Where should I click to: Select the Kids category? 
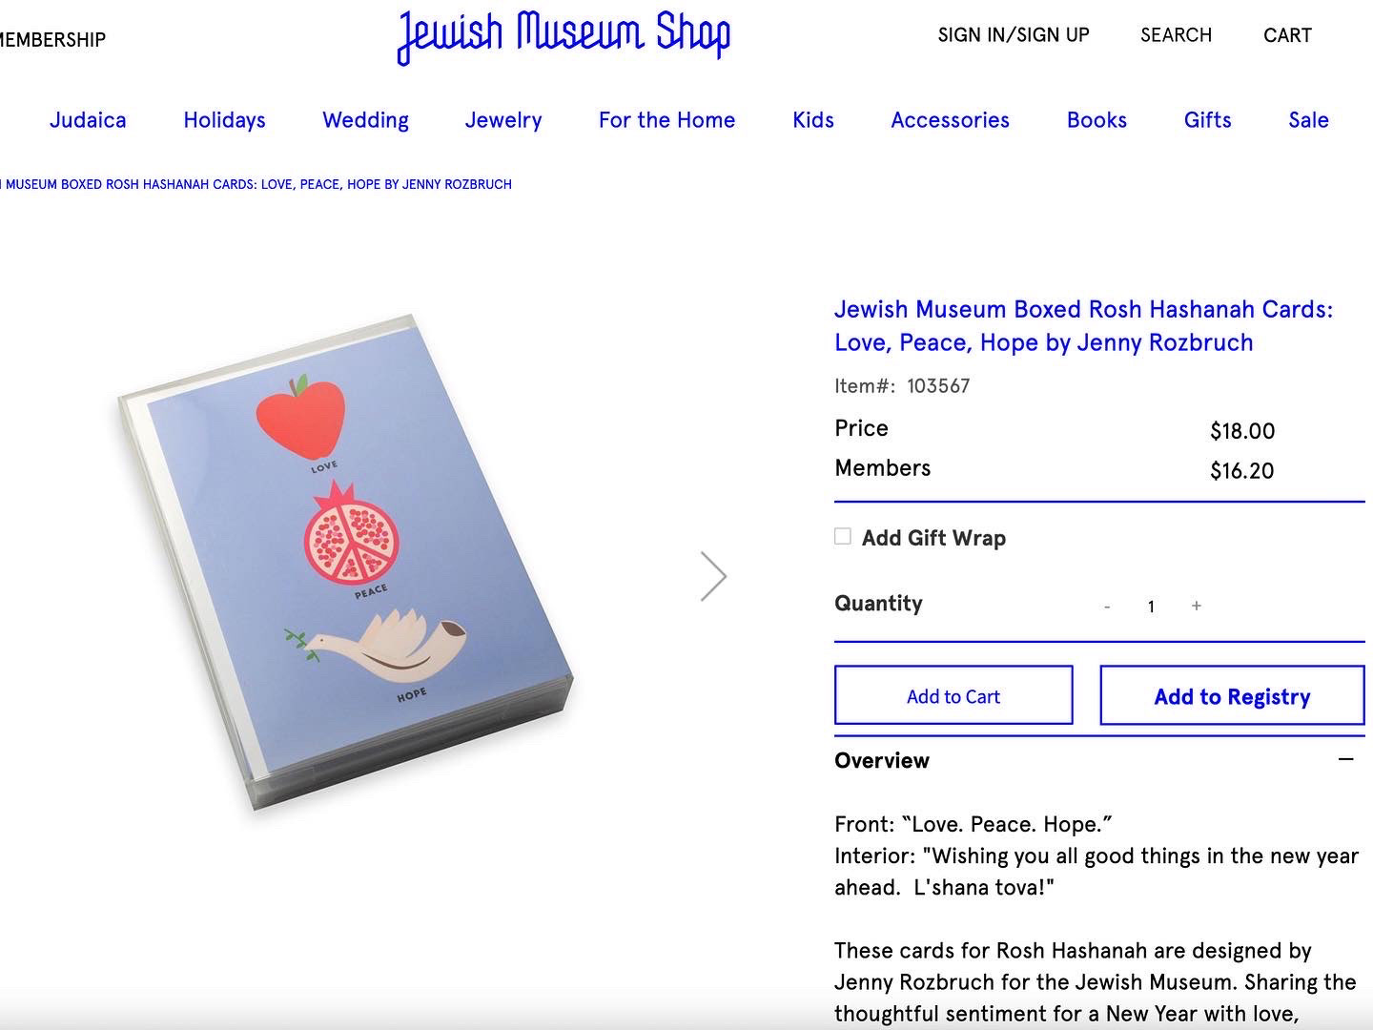pos(813,120)
